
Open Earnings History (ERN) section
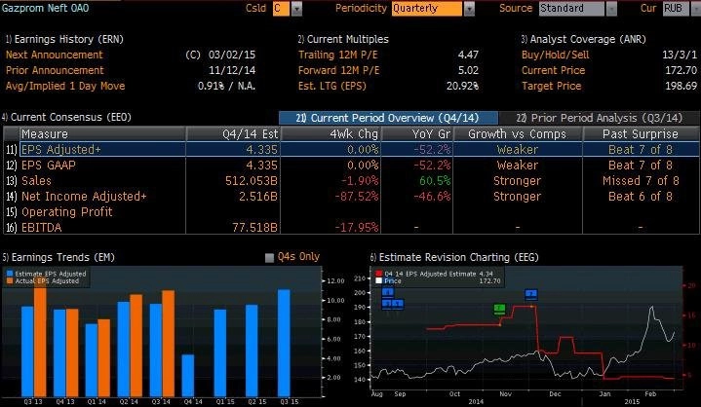tap(64, 39)
